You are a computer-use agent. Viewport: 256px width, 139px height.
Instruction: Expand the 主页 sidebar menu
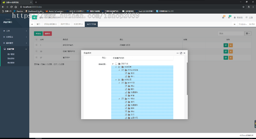click(15, 31)
